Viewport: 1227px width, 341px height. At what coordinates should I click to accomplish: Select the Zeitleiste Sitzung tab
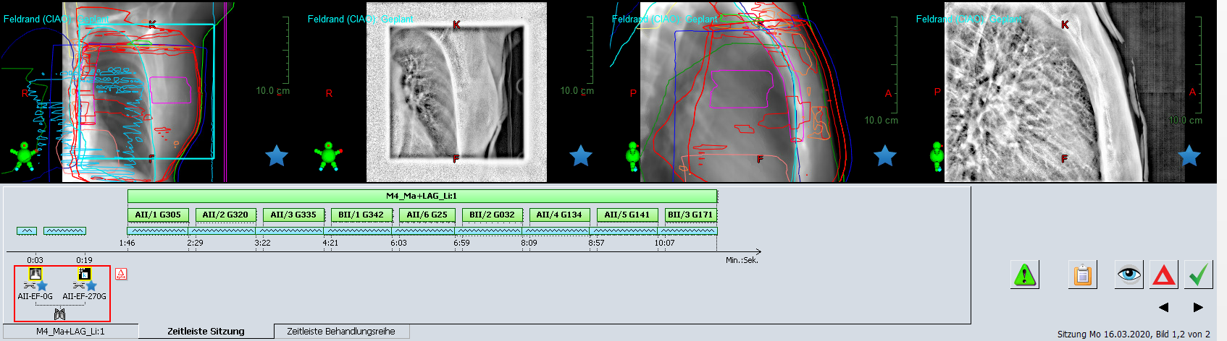click(x=206, y=332)
